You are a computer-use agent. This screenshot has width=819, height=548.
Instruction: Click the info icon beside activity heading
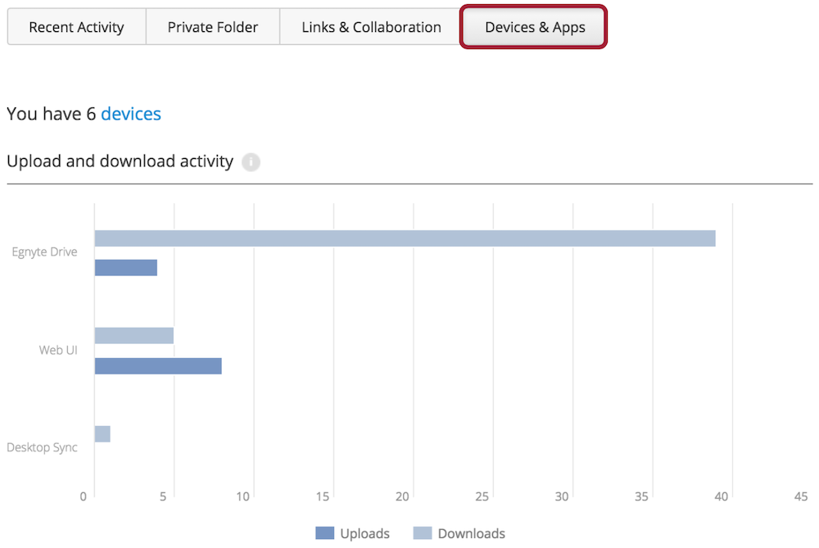click(251, 162)
